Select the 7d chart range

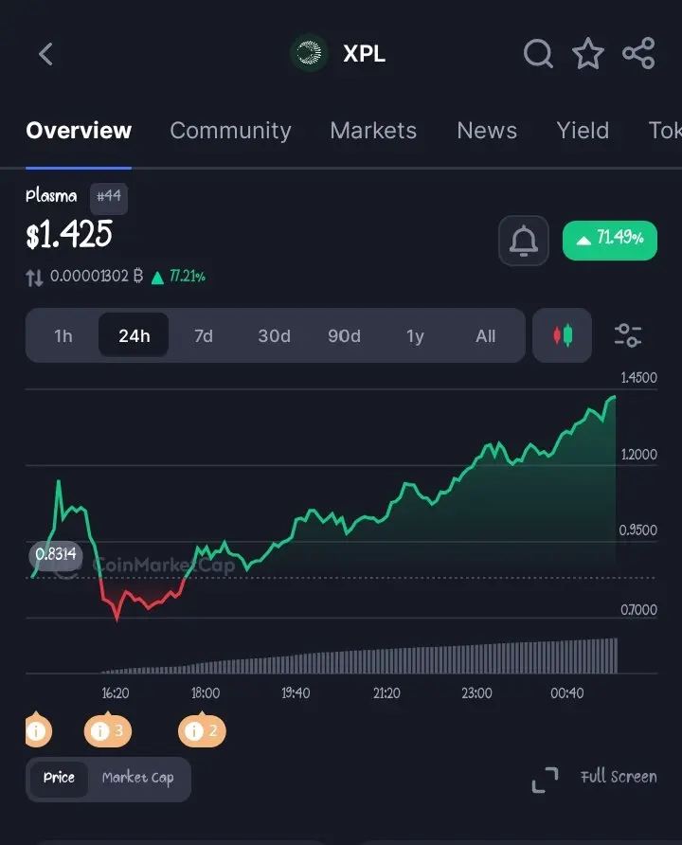point(204,335)
